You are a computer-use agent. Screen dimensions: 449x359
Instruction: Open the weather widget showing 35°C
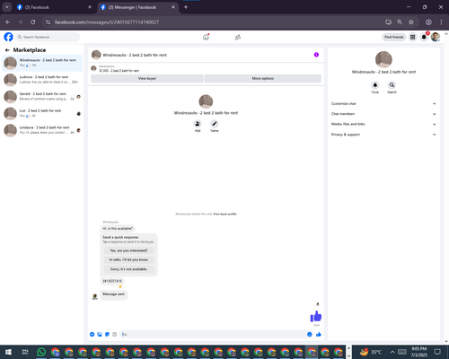coord(371,352)
